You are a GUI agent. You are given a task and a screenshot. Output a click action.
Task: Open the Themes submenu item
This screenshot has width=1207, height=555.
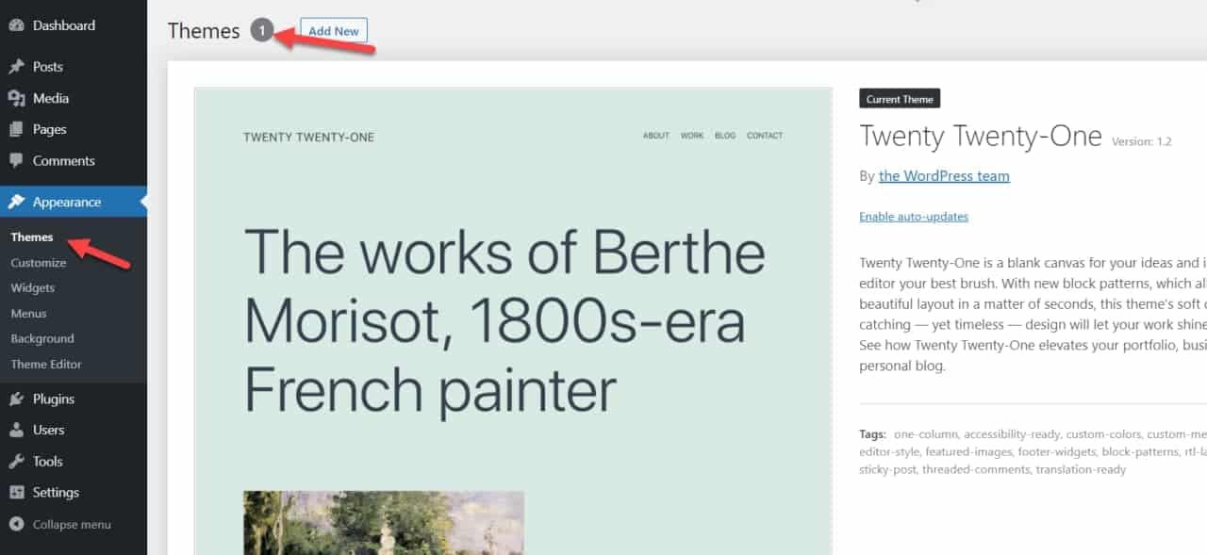click(32, 237)
